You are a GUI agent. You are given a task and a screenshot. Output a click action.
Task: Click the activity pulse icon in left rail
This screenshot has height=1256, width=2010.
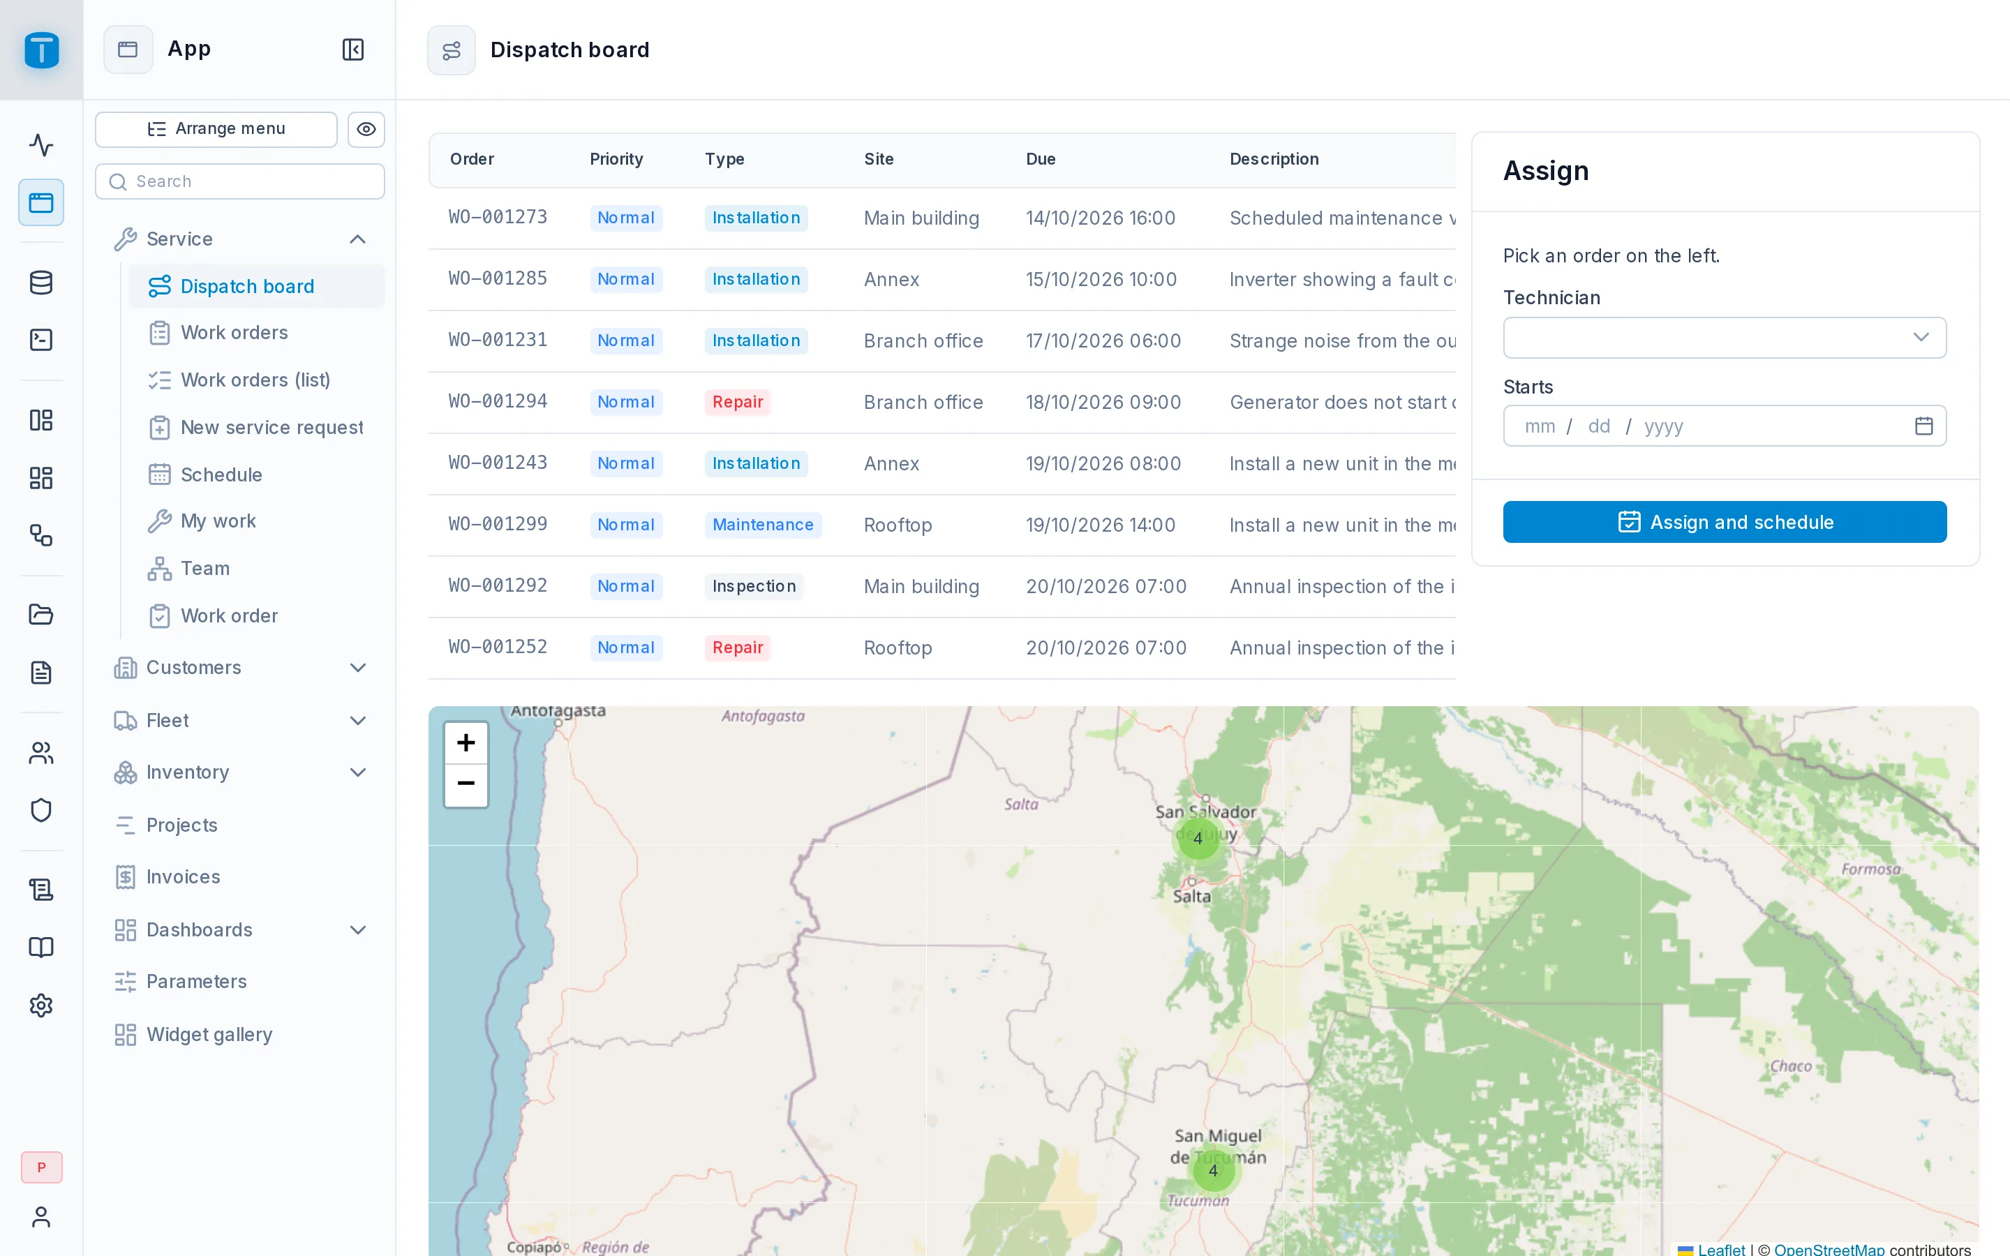40,145
